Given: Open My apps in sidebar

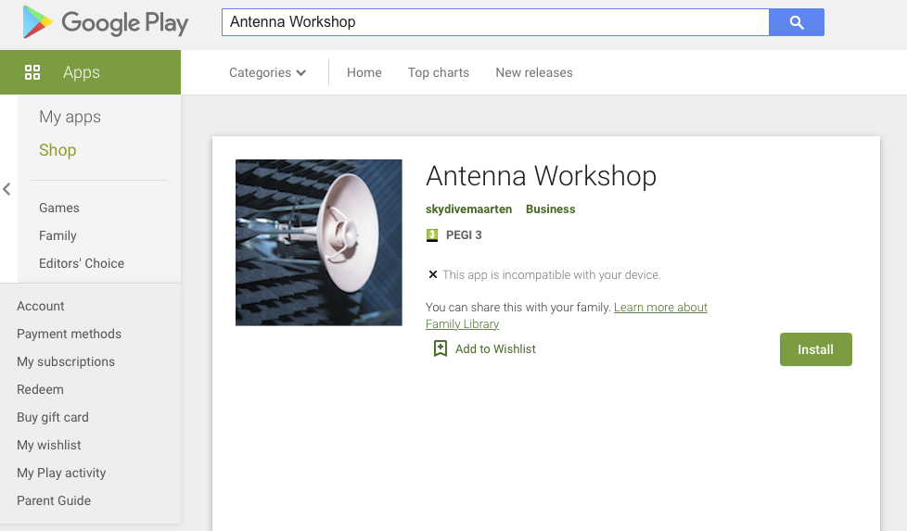Looking at the screenshot, I should pos(70,117).
